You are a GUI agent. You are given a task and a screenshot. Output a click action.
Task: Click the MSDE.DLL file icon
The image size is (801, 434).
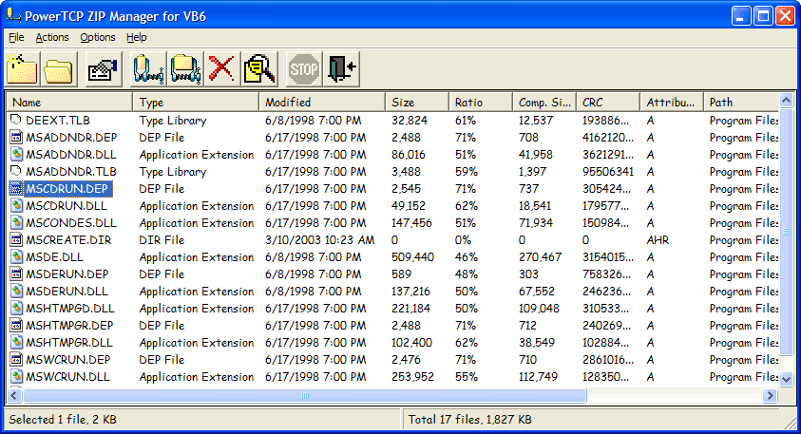pos(16,256)
